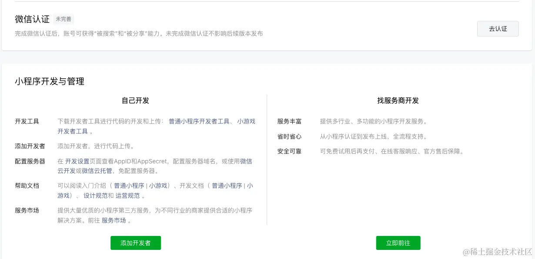
Task: Click the green 添加开发者 button
Action: 136,243
